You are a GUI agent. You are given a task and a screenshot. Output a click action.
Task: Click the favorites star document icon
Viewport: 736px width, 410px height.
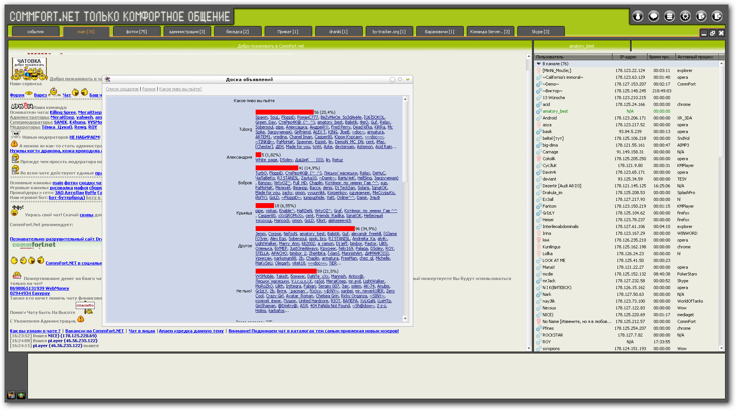[701, 16]
